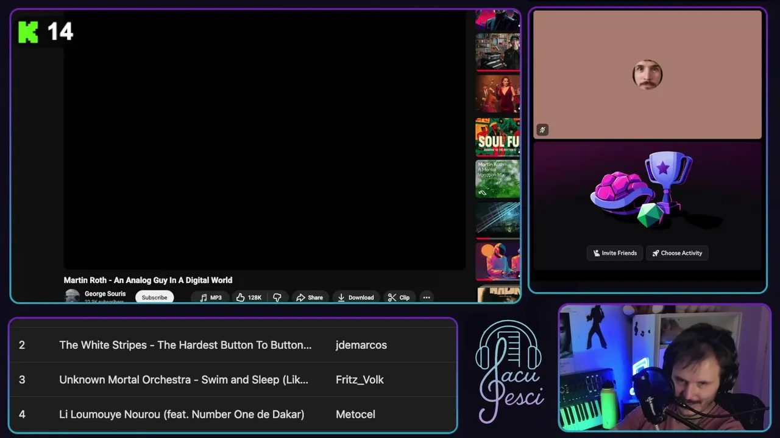Viewport: 780px width, 438px height.
Task: Click the user avatar in the call tile
Action: 647,75
